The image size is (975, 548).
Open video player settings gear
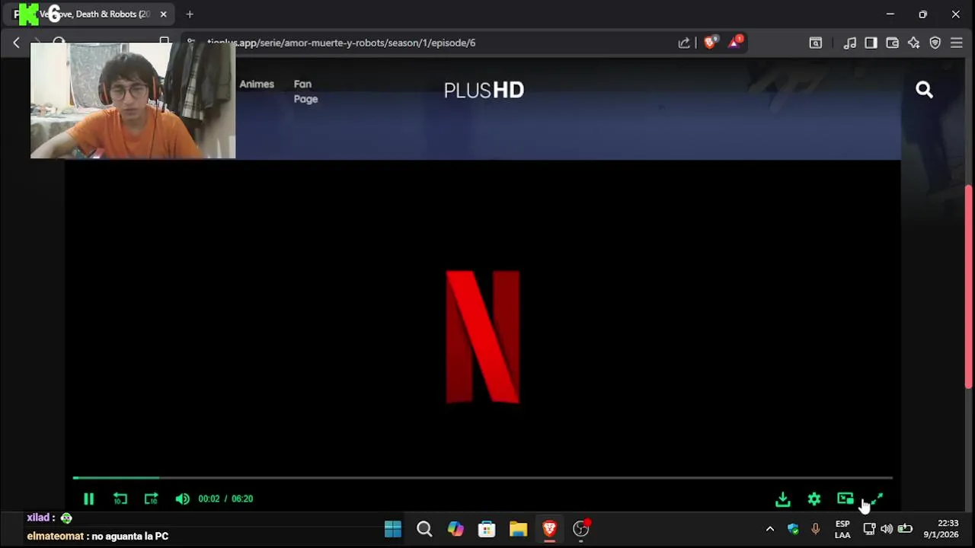(814, 499)
